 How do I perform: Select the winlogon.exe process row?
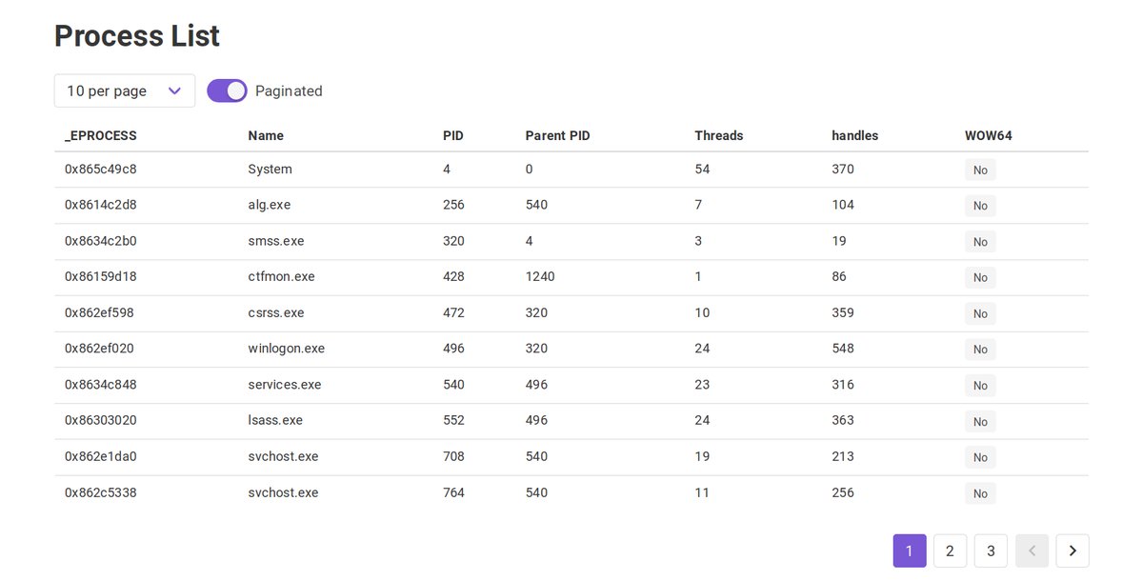(571, 349)
